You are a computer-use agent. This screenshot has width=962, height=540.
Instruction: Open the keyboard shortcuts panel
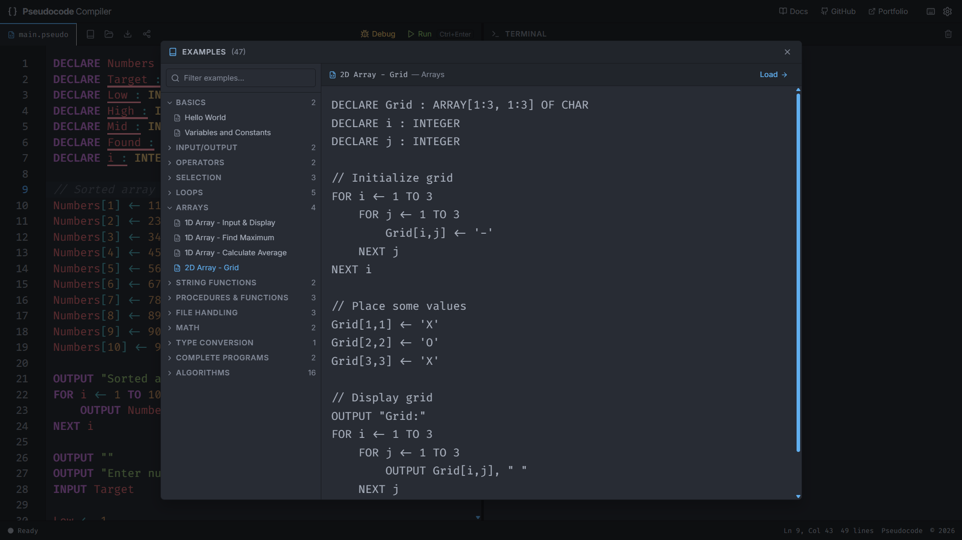click(930, 11)
